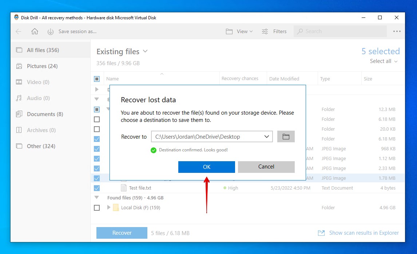The height and width of the screenshot is (254, 417).
Task: Go to the Home screen icon
Action: tap(35, 31)
